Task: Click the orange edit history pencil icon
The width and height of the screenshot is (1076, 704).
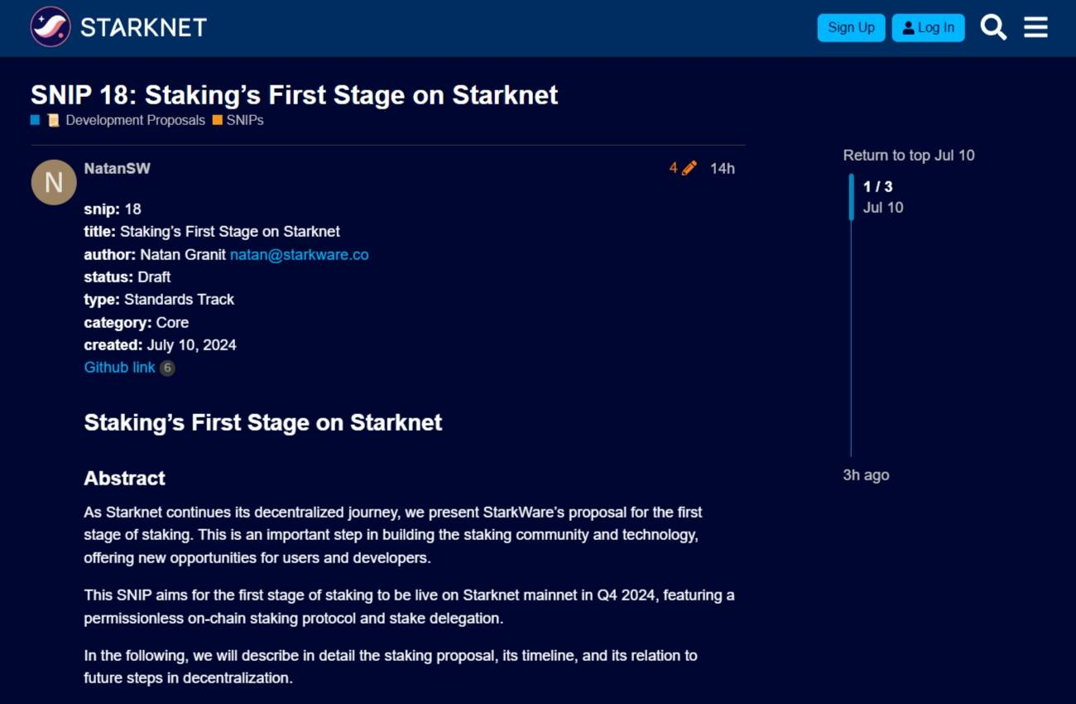Action: (x=689, y=168)
